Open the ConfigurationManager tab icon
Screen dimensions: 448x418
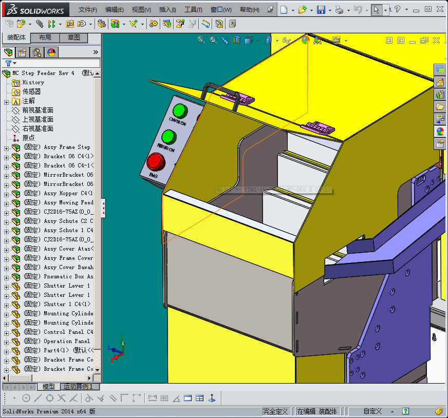37,52
